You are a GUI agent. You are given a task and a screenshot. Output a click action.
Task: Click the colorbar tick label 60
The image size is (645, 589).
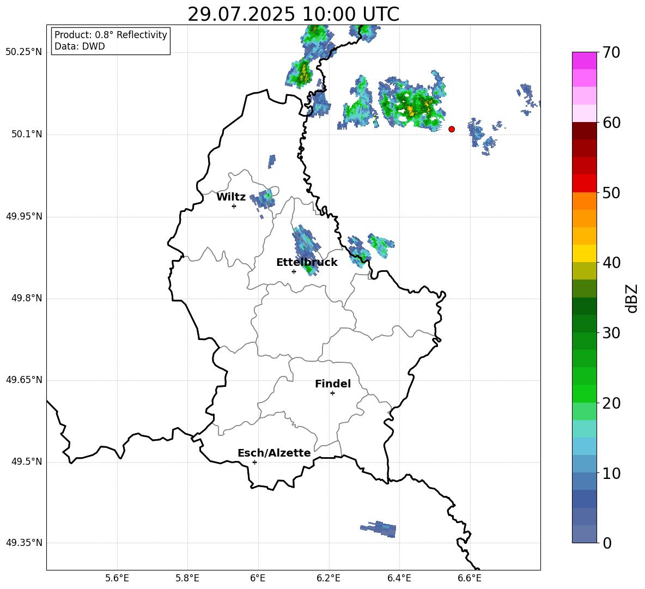point(611,123)
